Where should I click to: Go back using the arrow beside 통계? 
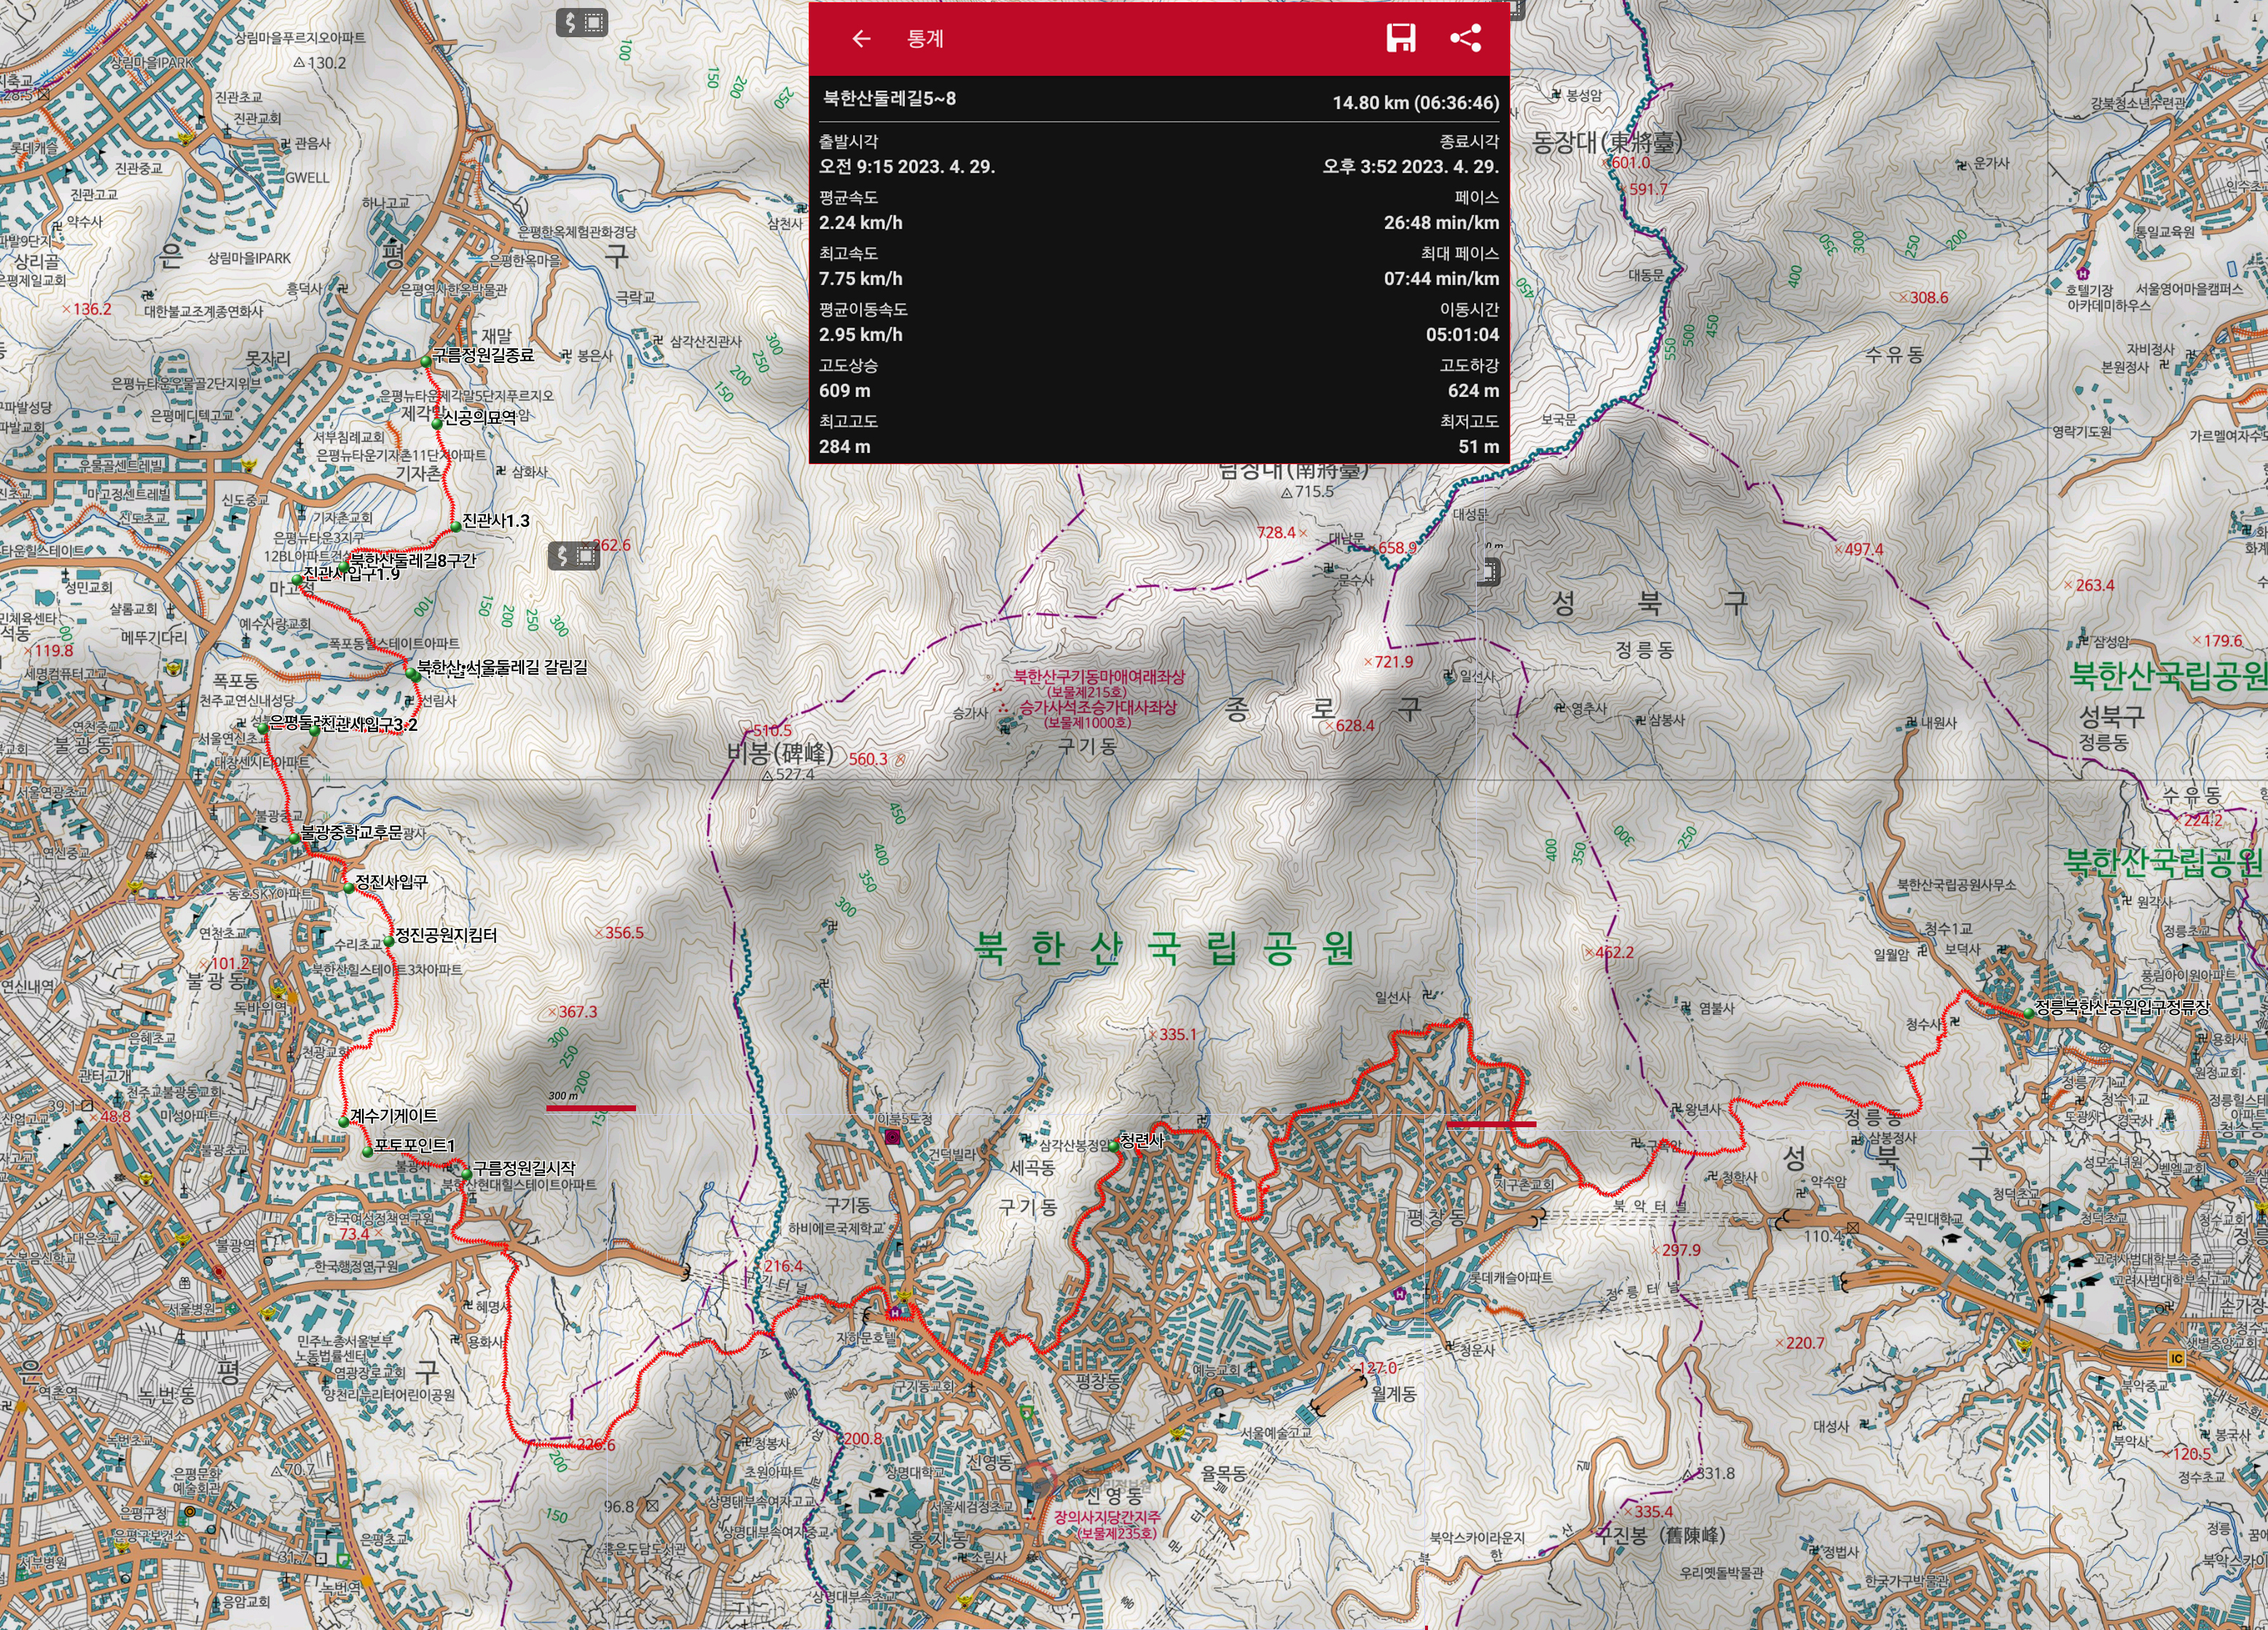coord(860,39)
